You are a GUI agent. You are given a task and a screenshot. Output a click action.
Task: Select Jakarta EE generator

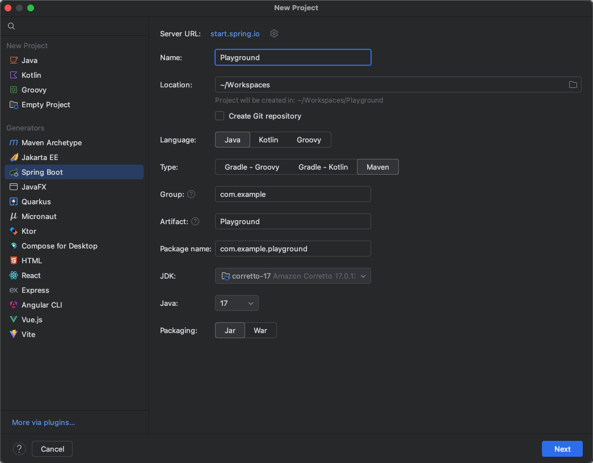(x=74, y=157)
